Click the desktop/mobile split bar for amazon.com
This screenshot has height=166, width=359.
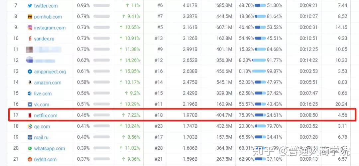coord(260,82)
